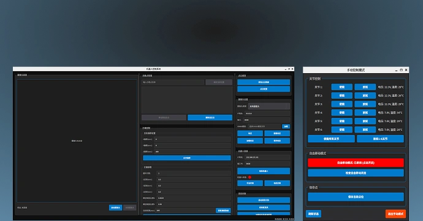The width and height of the screenshot is (423, 221).
Task: Click the Y偏移 input field
Action: [x=192, y=145]
